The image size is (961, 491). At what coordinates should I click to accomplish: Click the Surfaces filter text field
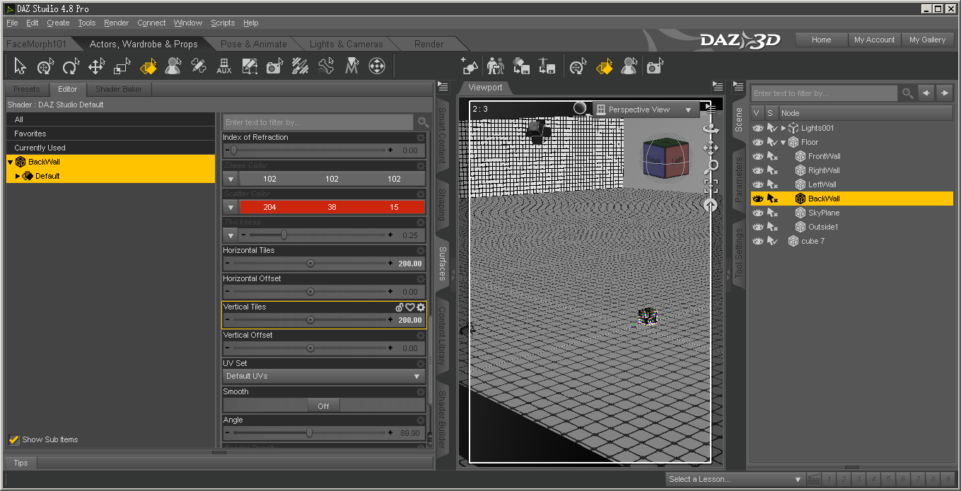tap(318, 122)
